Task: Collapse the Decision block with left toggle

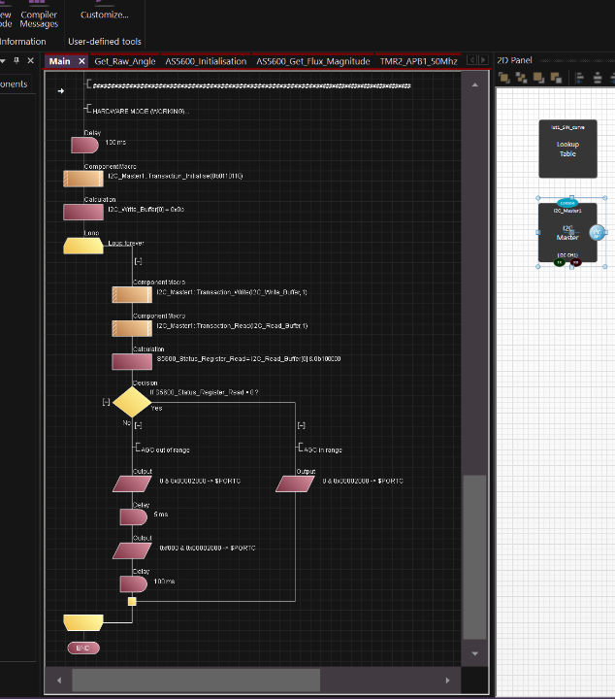Action: point(106,401)
